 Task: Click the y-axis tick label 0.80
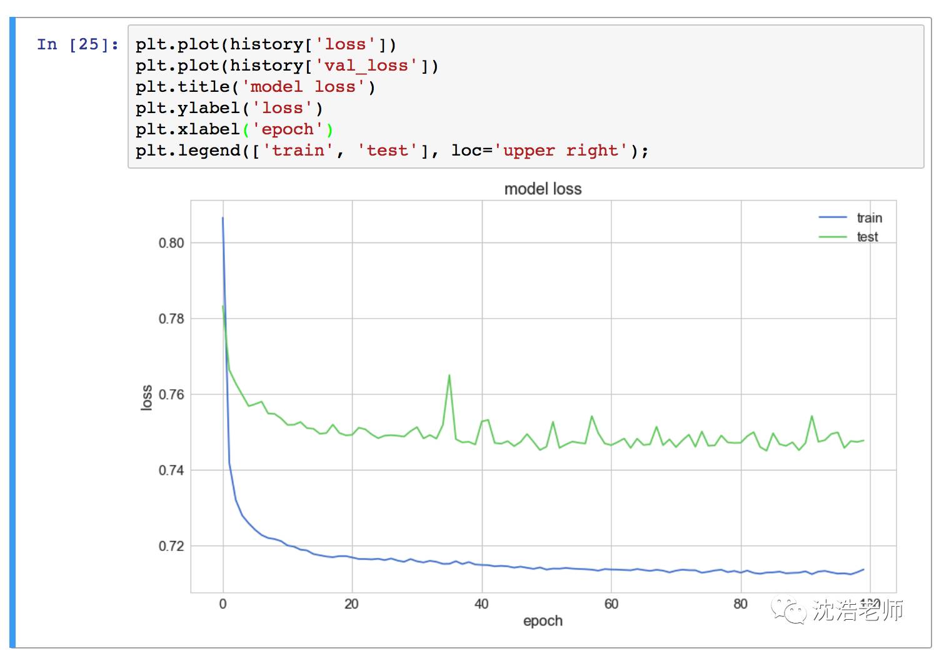pyautogui.click(x=171, y=243)
